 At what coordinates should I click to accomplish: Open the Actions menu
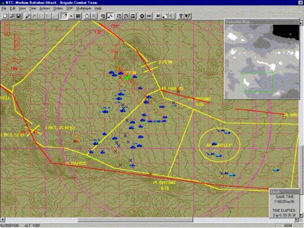pyautogui.click(x=45, y=9)
